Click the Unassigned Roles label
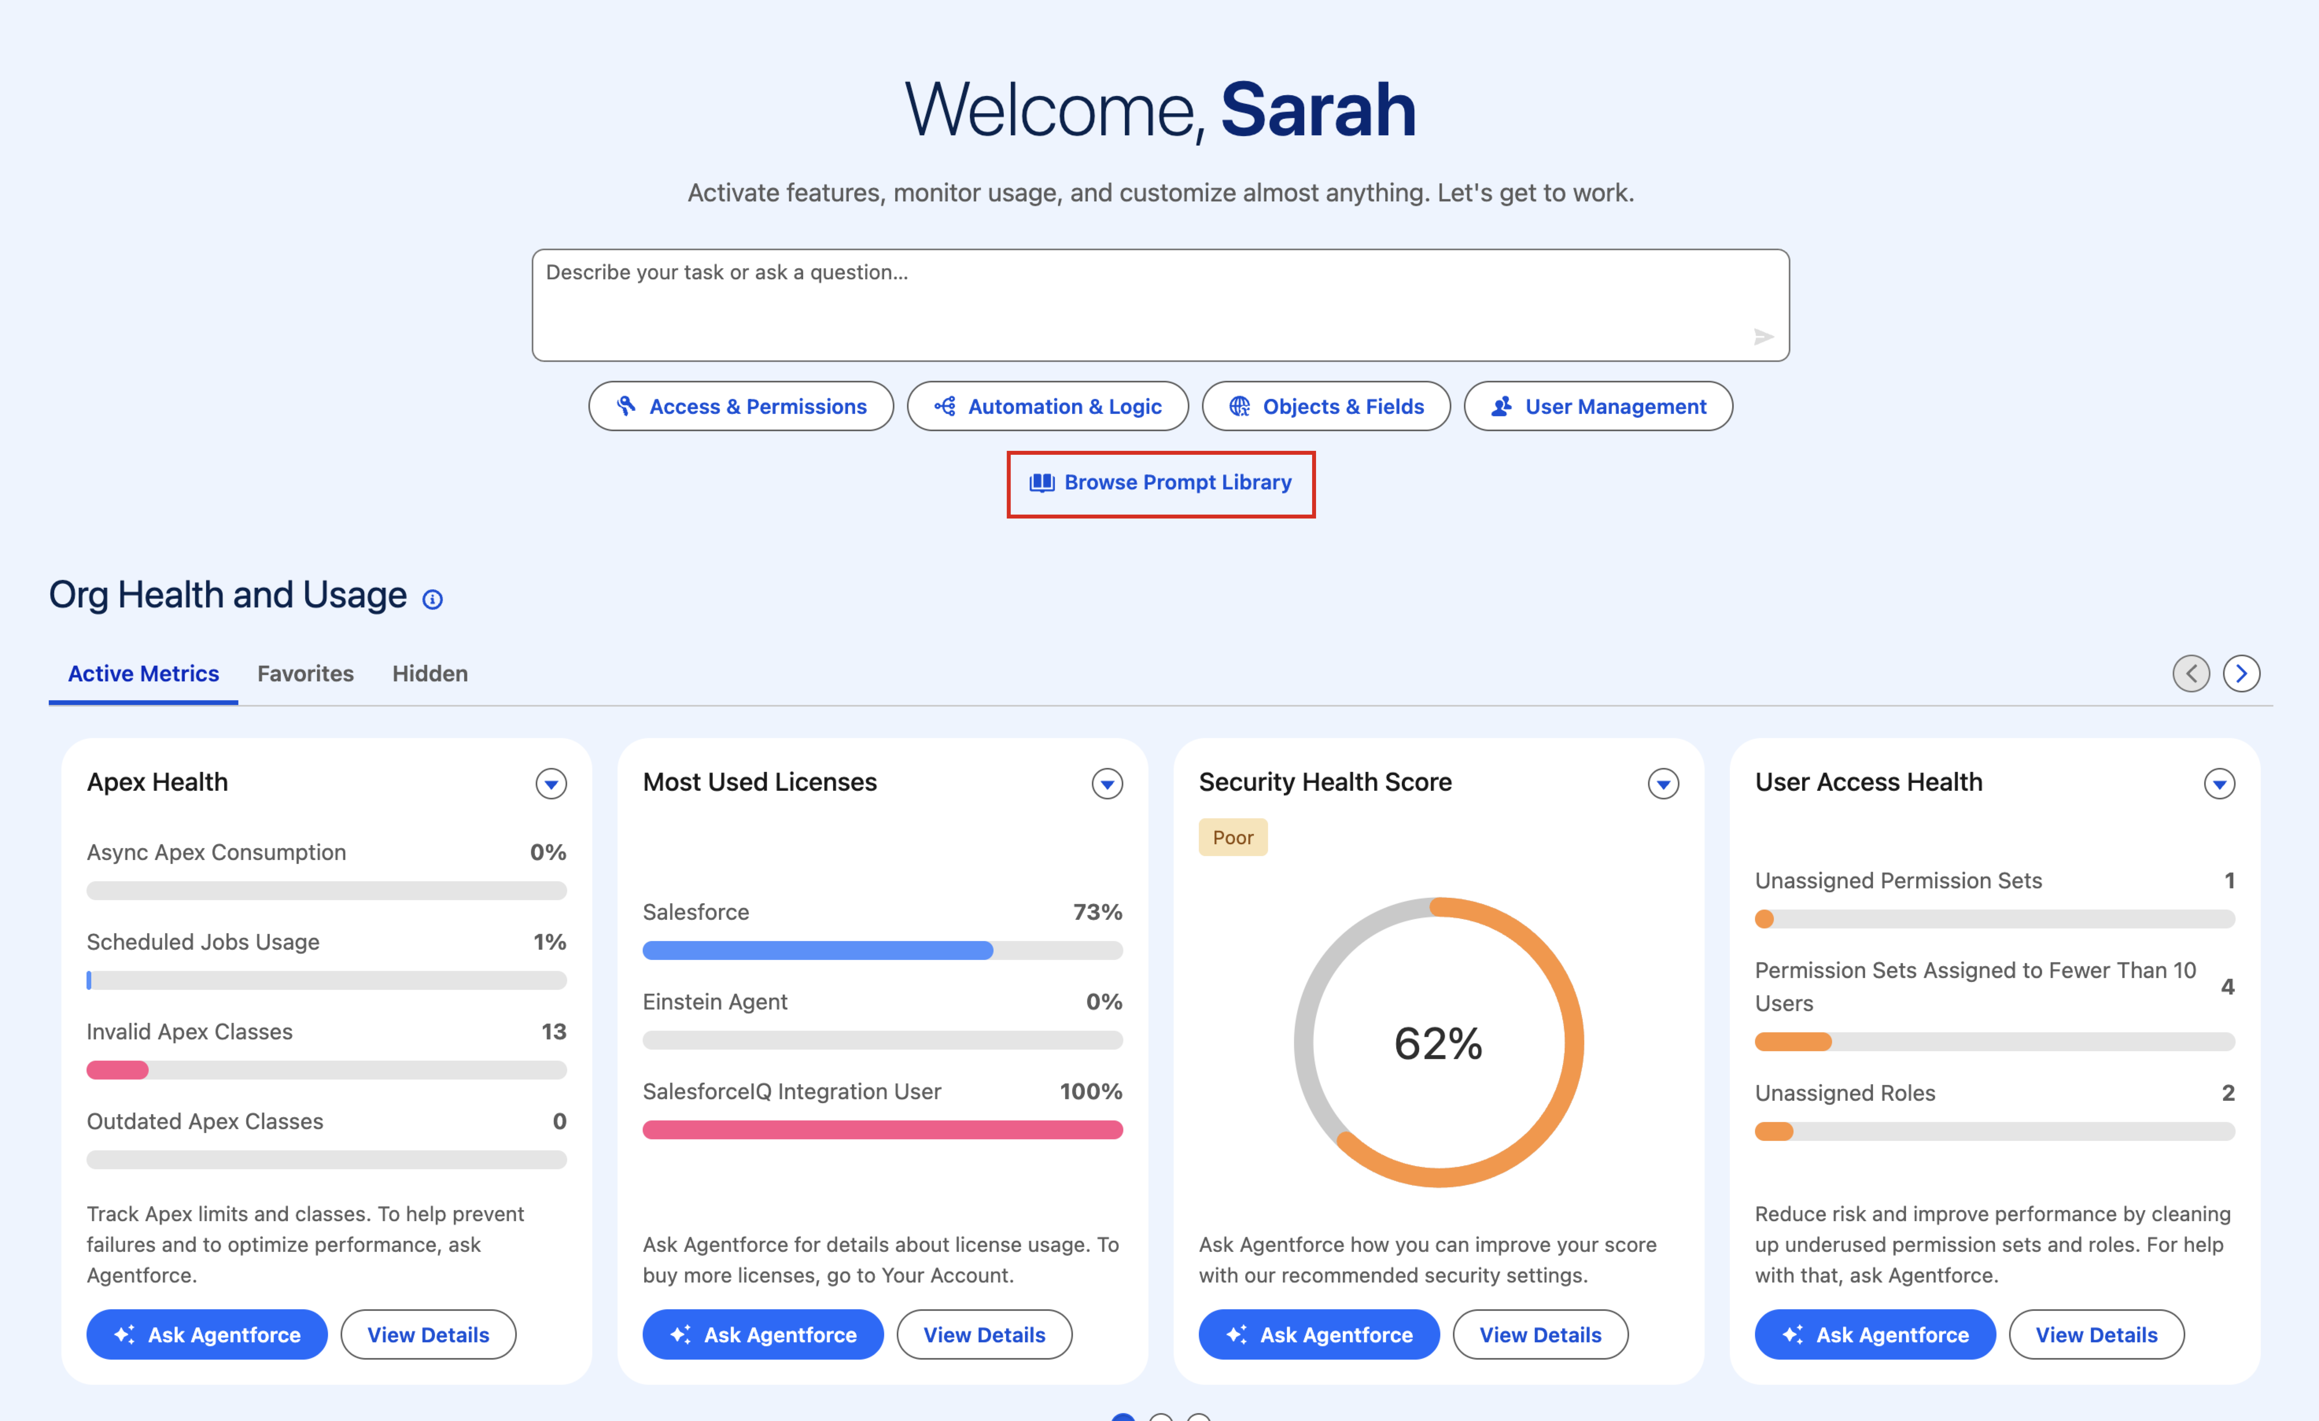This screenshot has height=1421, width=2319. [x=1845, y=1093]
